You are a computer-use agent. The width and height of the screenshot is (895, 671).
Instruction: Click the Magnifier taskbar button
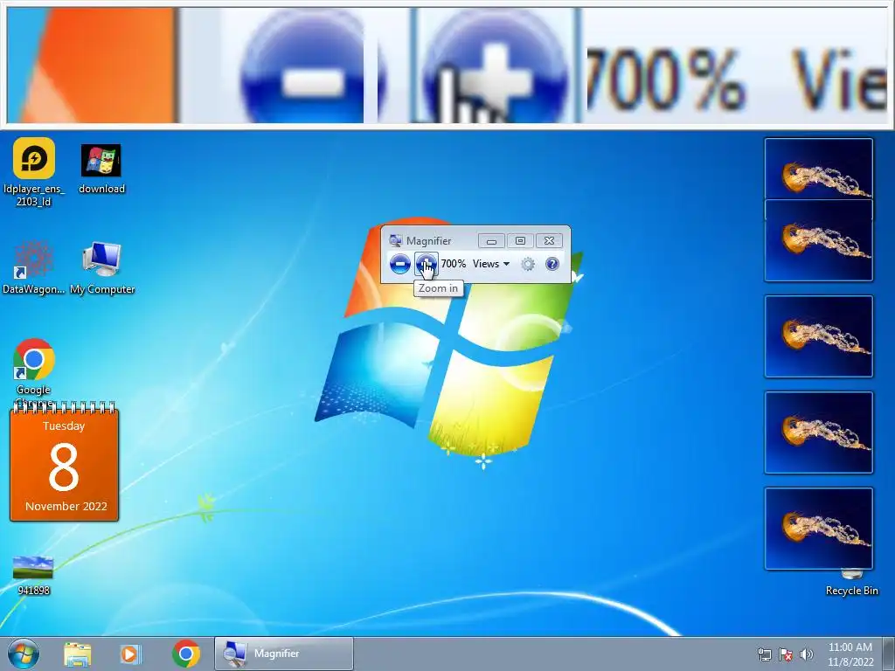tap(284, 654)
